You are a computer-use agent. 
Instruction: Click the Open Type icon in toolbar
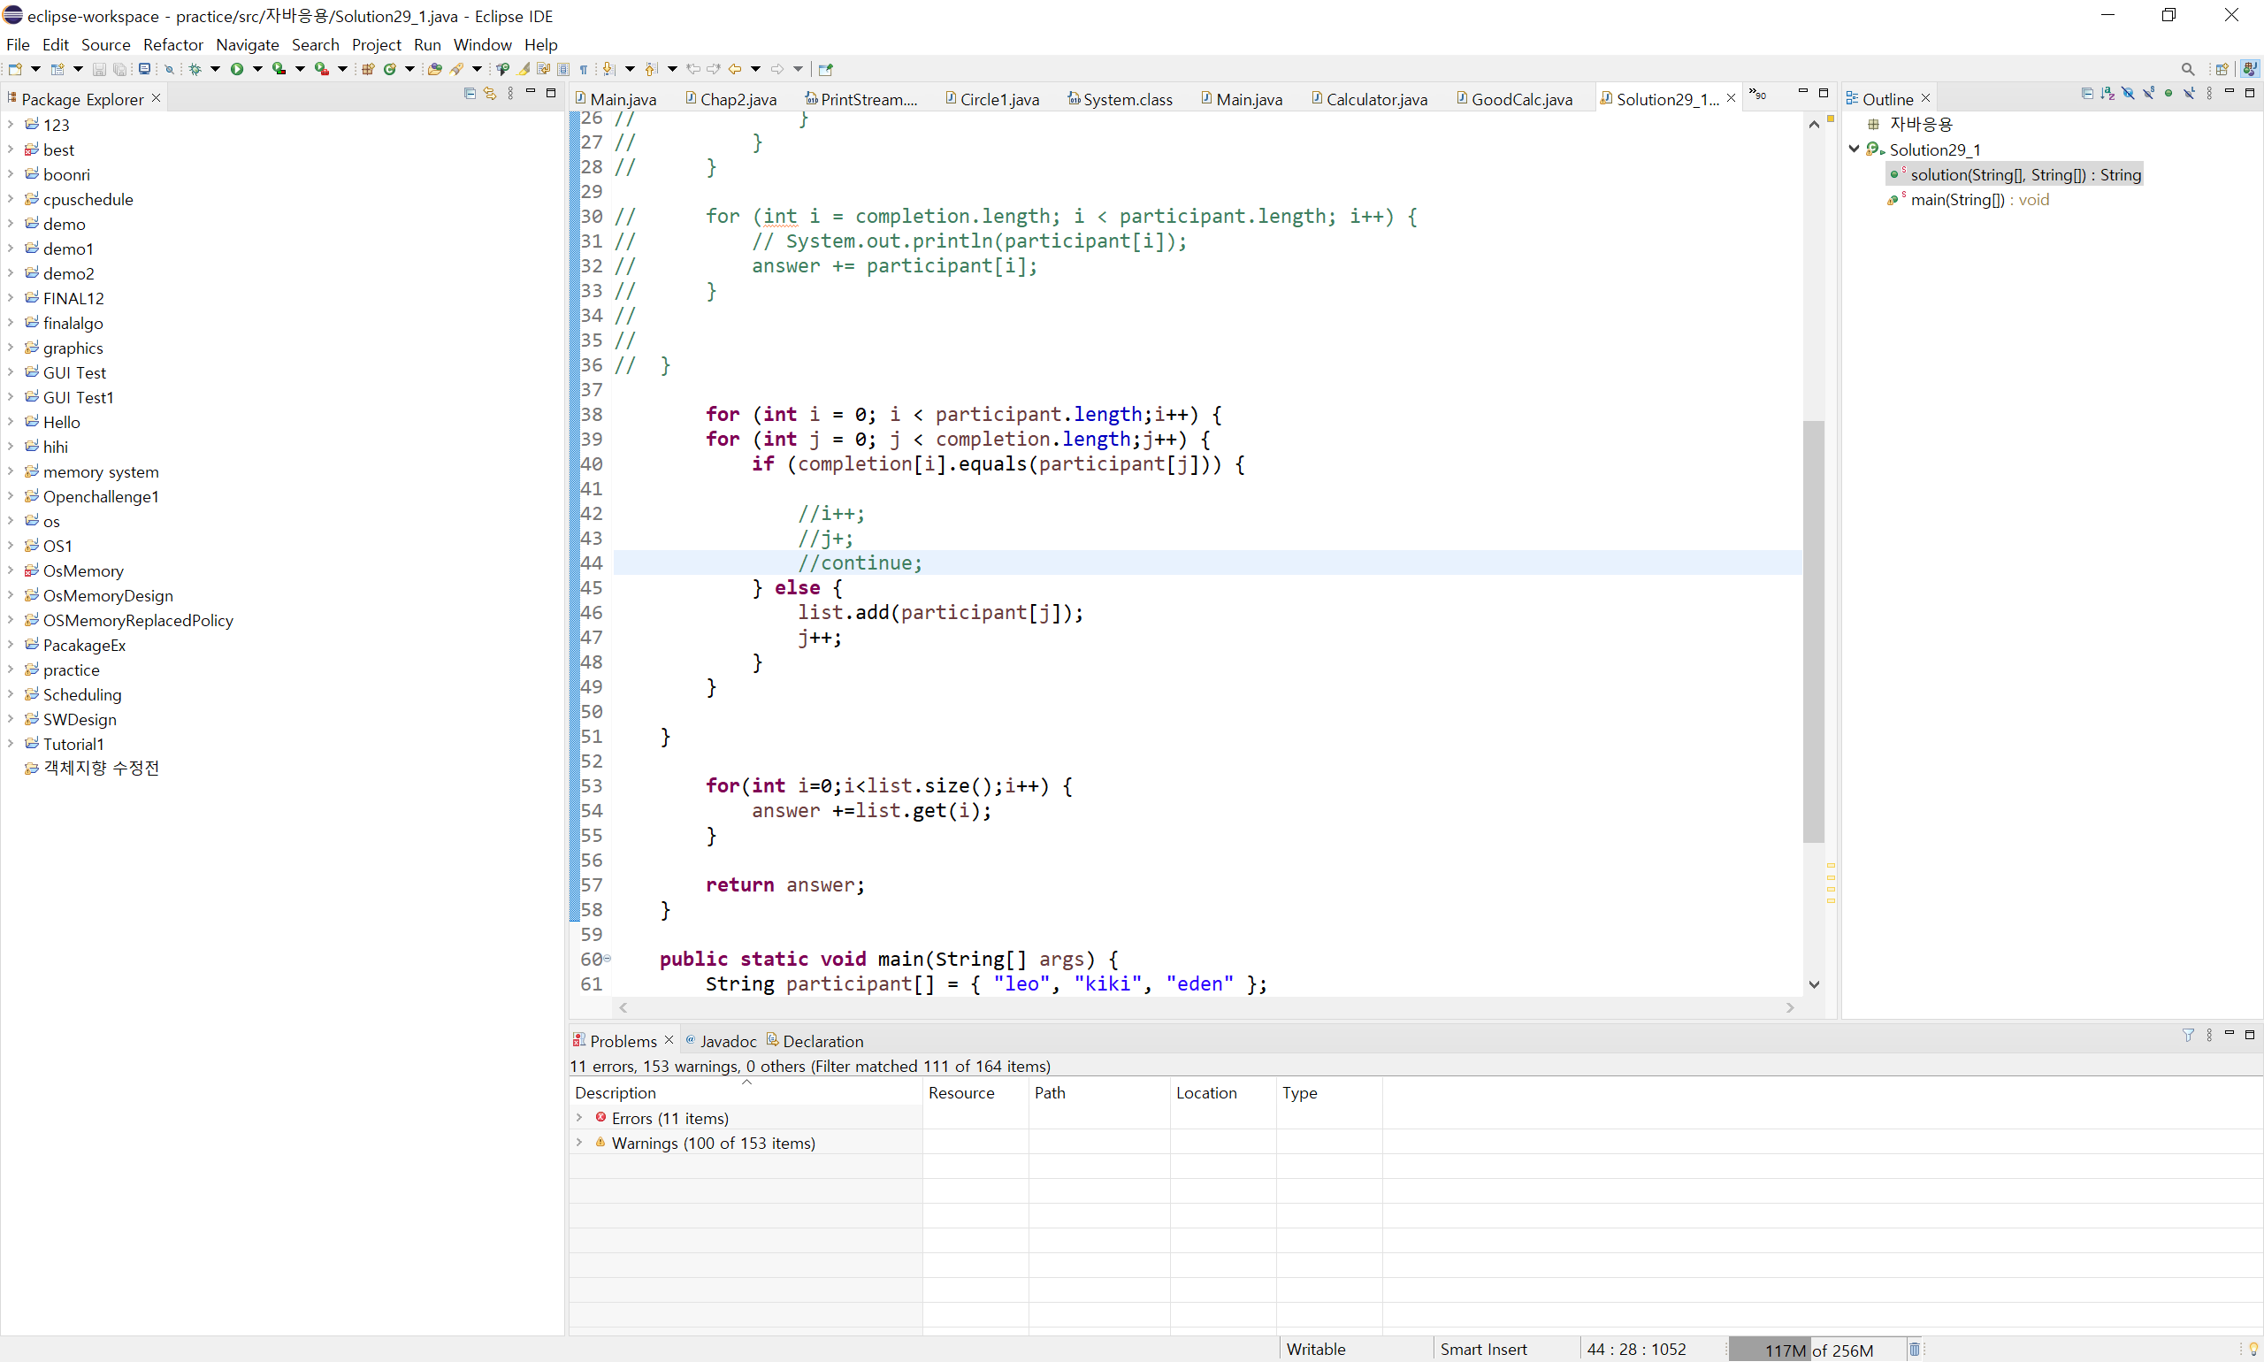[434, 69]
